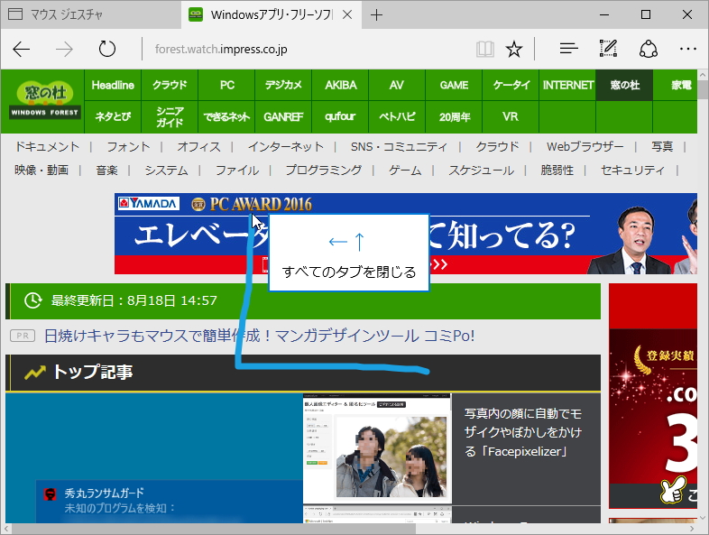The image size is (709, 535).
Task: Open the ネタとぴ menu item
Action: pyautogui.click(x=113, y=116)
